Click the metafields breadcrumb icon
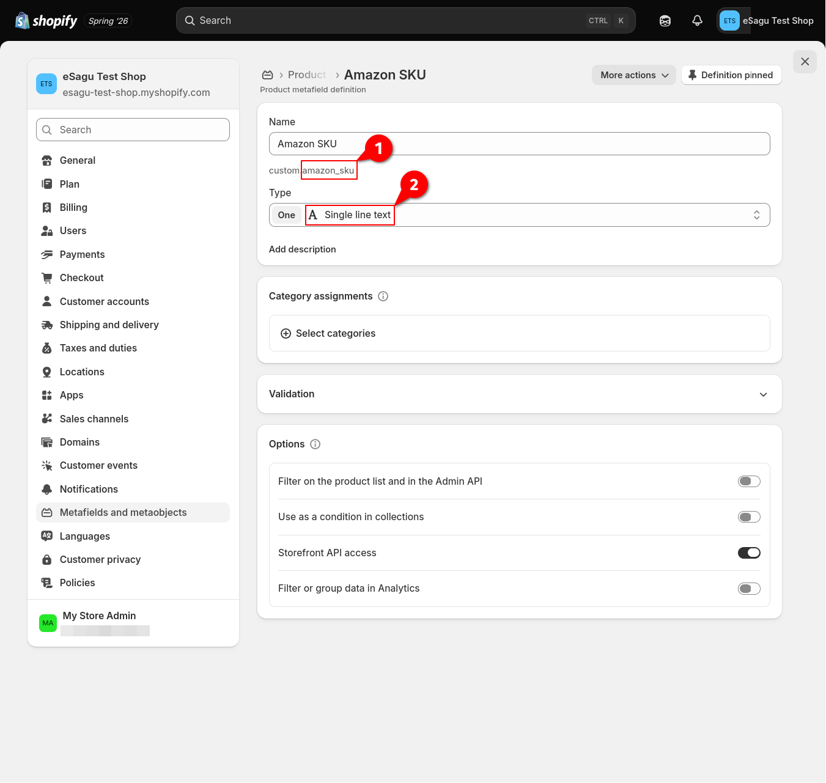The width and height of the screenshot is (826, 783). pyautogui.click(x=267, y=75)
